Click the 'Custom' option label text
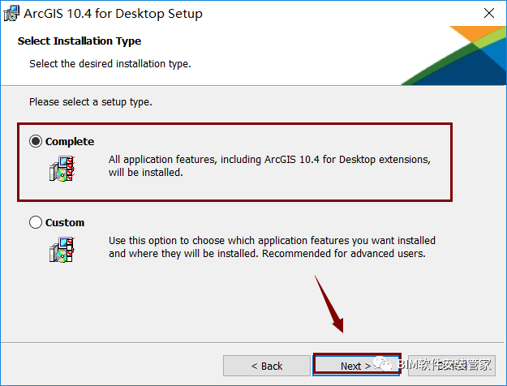The height and width of the screenshot is (386, 507). click(65, 223)
